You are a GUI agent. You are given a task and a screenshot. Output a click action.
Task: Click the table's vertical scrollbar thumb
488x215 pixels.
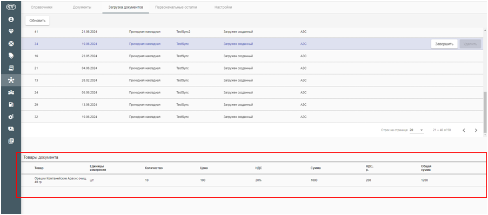(485, 112)
